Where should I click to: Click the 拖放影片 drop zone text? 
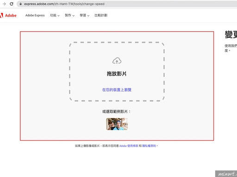point(117,74)
